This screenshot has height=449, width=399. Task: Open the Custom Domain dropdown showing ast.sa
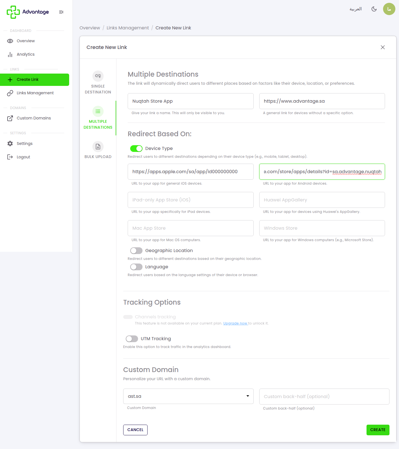pyautogui.click(x=188, y=396)
